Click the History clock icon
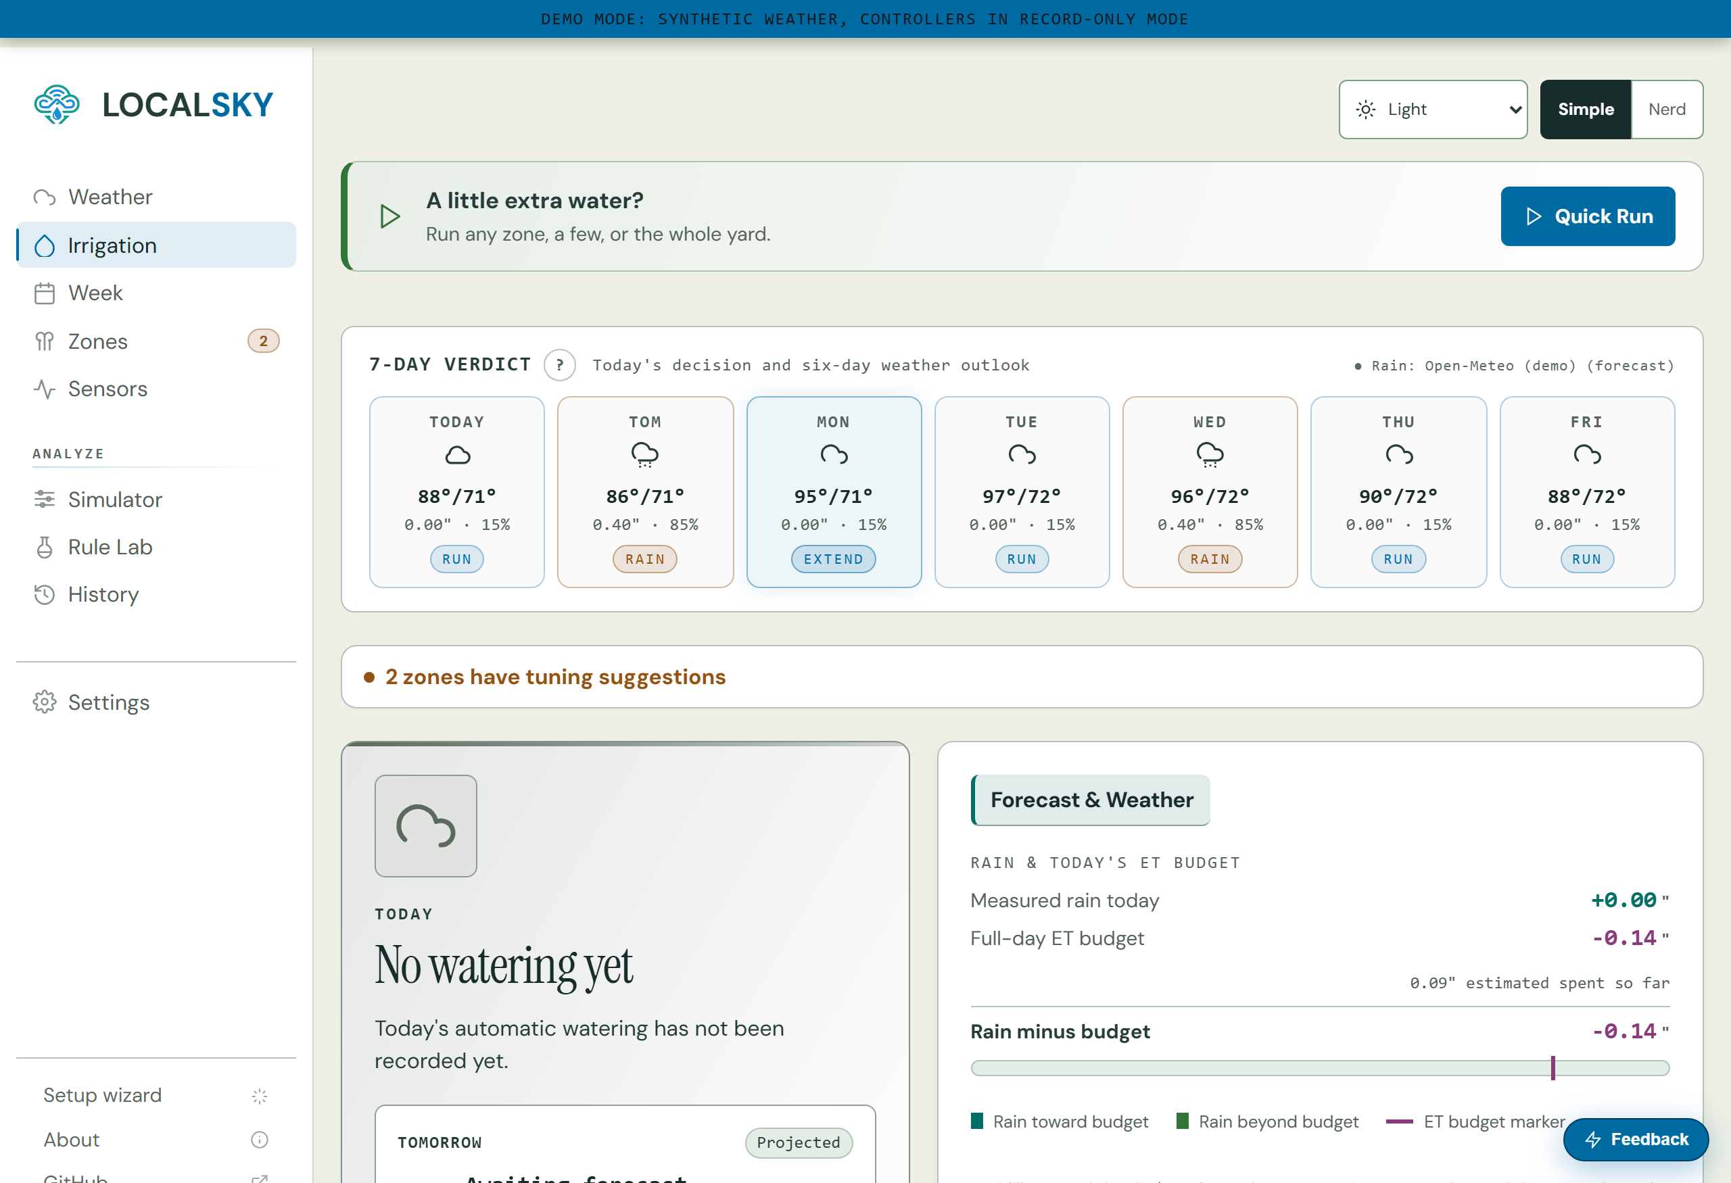1731x1183 pixels. click(x=45, y=595)
